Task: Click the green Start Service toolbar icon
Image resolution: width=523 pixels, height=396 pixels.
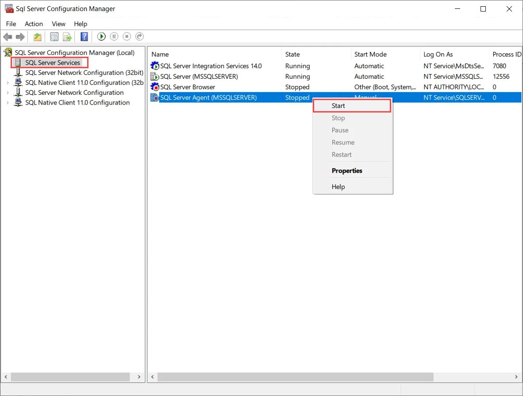Action: (x=101, y=36)
